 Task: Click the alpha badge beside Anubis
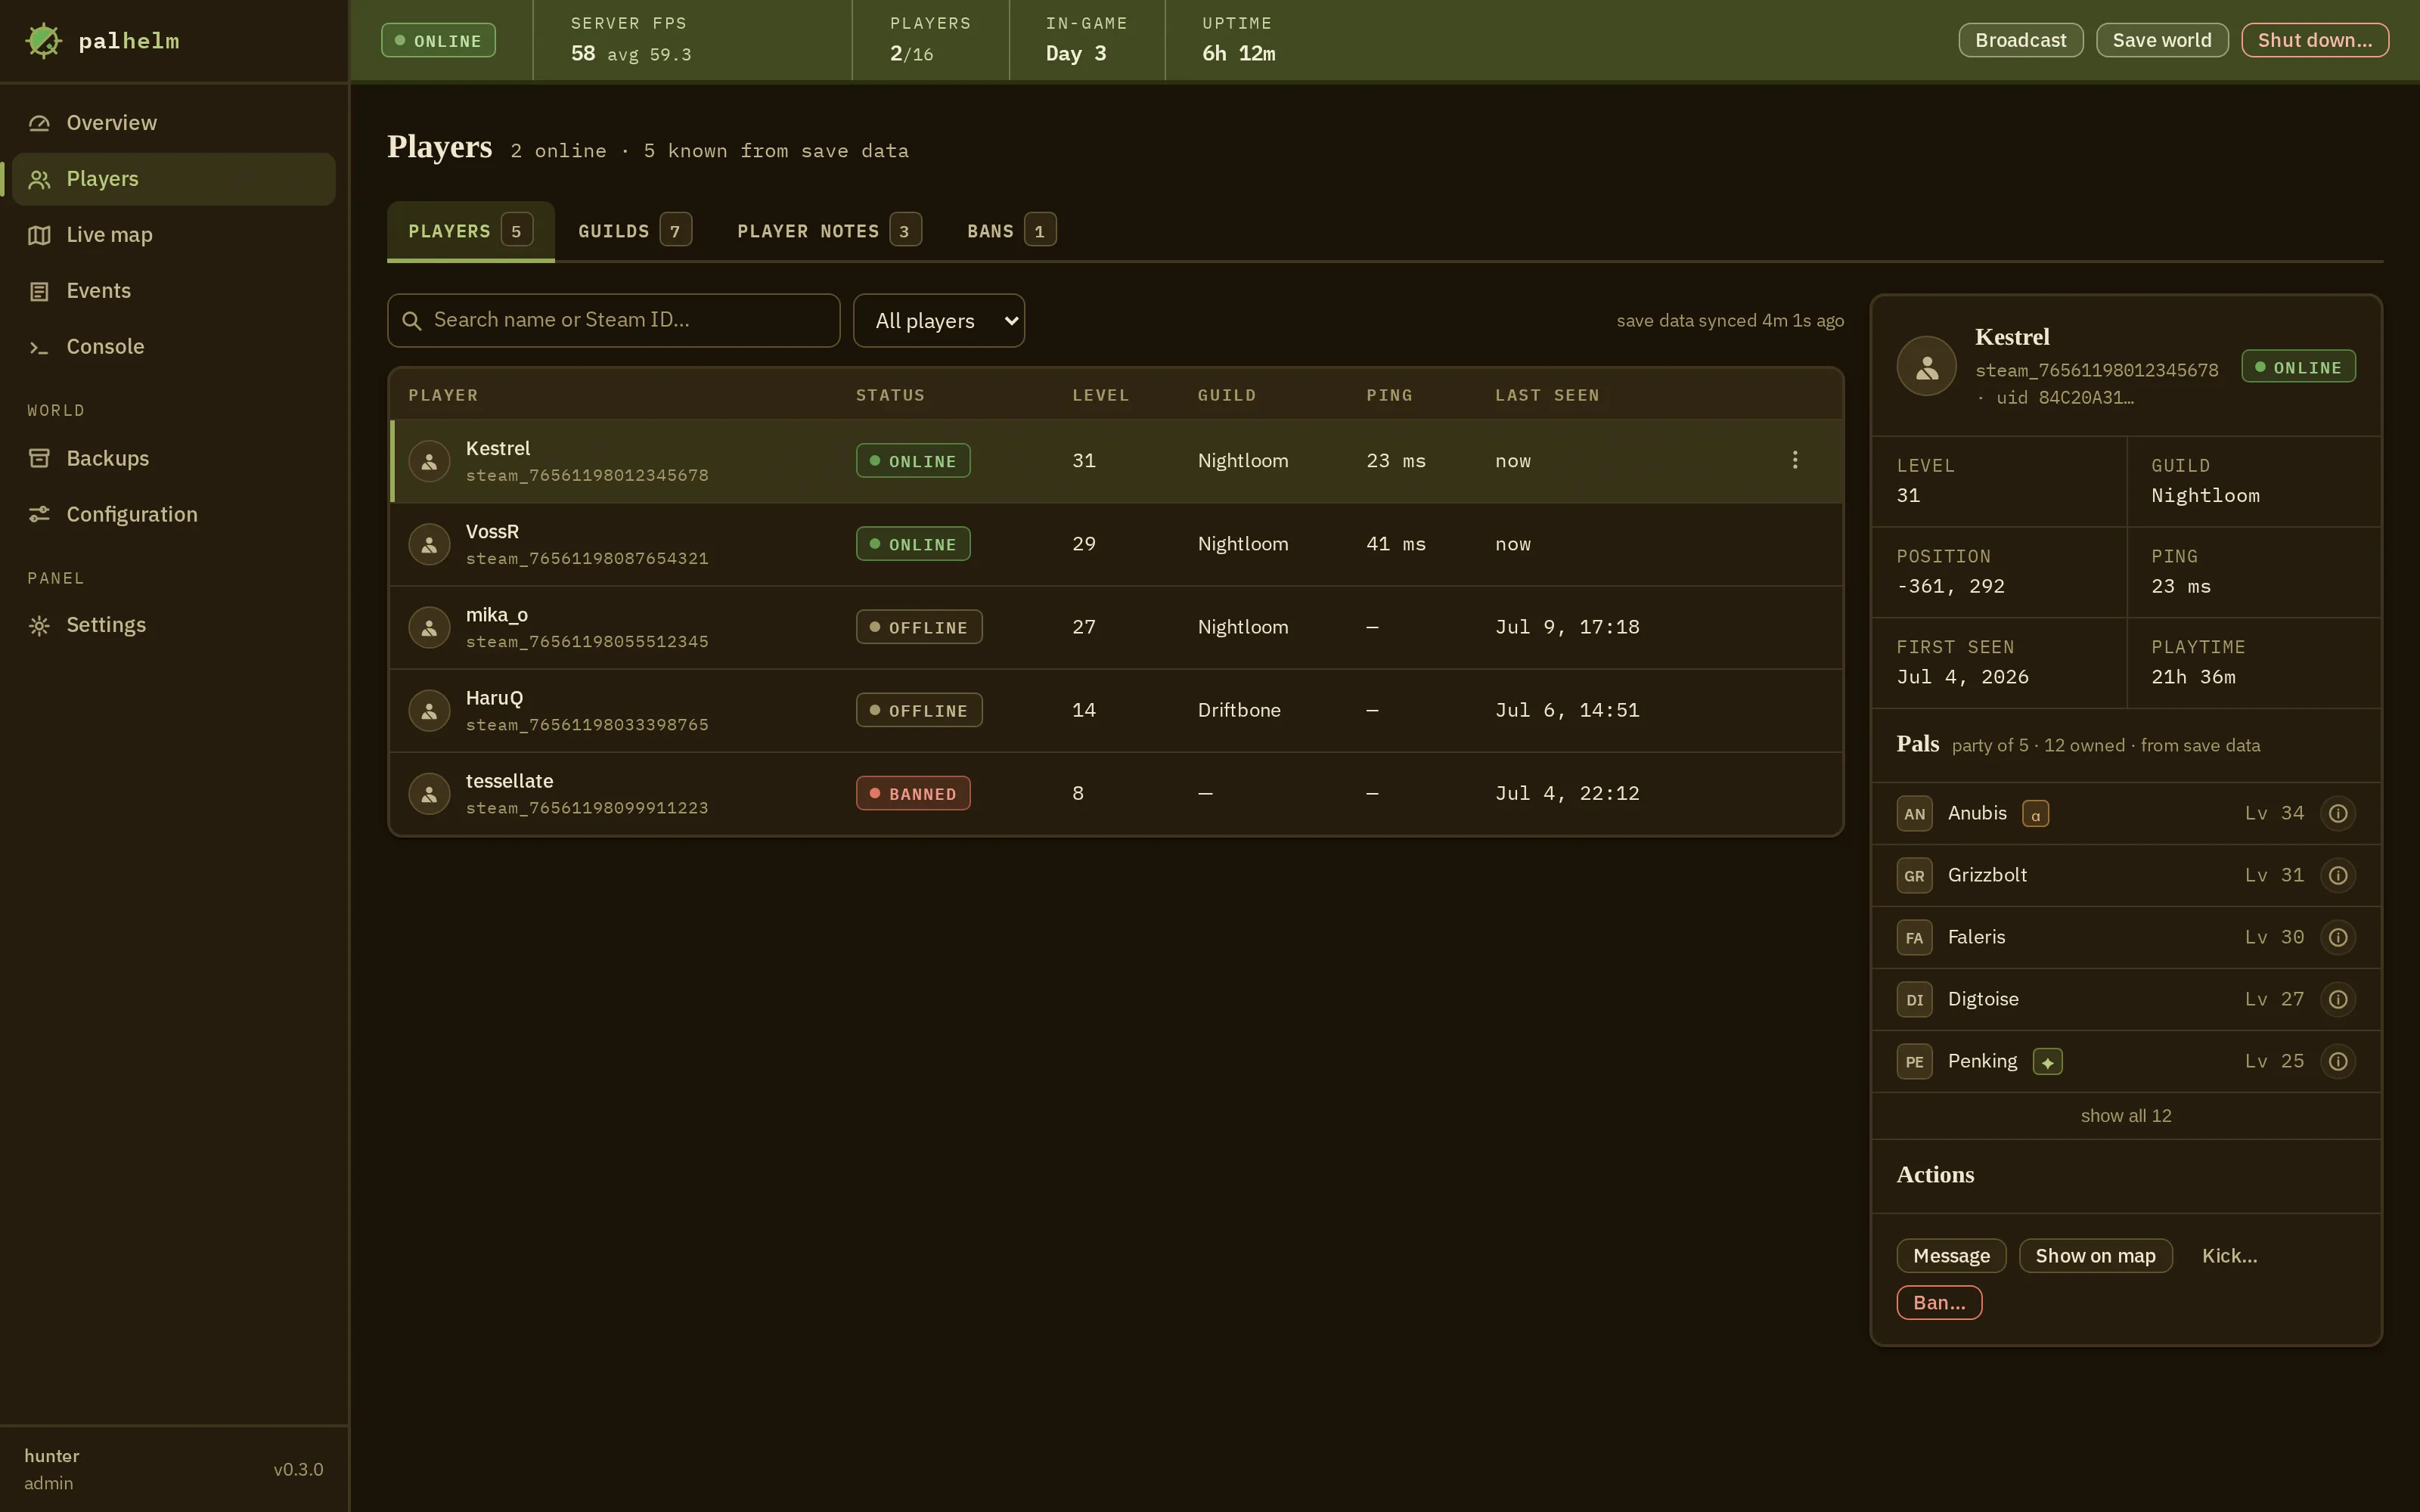(2035, 814)
